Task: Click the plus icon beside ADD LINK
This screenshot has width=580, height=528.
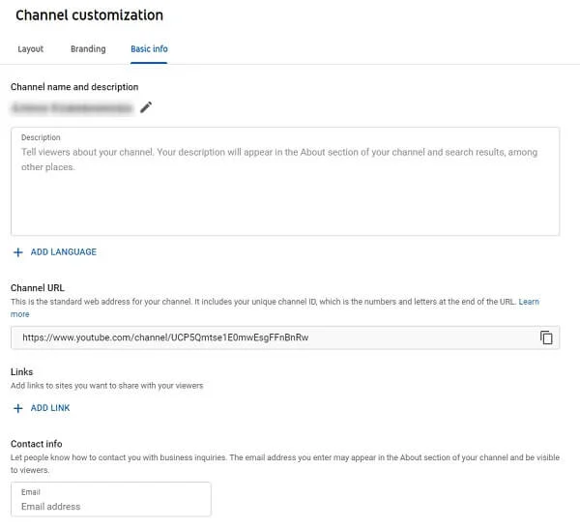Action: click(18, 408)
